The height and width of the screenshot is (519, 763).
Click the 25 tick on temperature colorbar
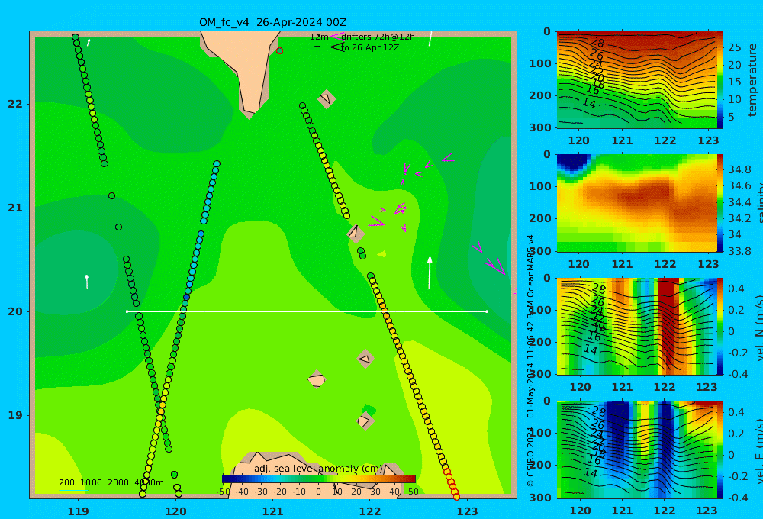(735, 47)
